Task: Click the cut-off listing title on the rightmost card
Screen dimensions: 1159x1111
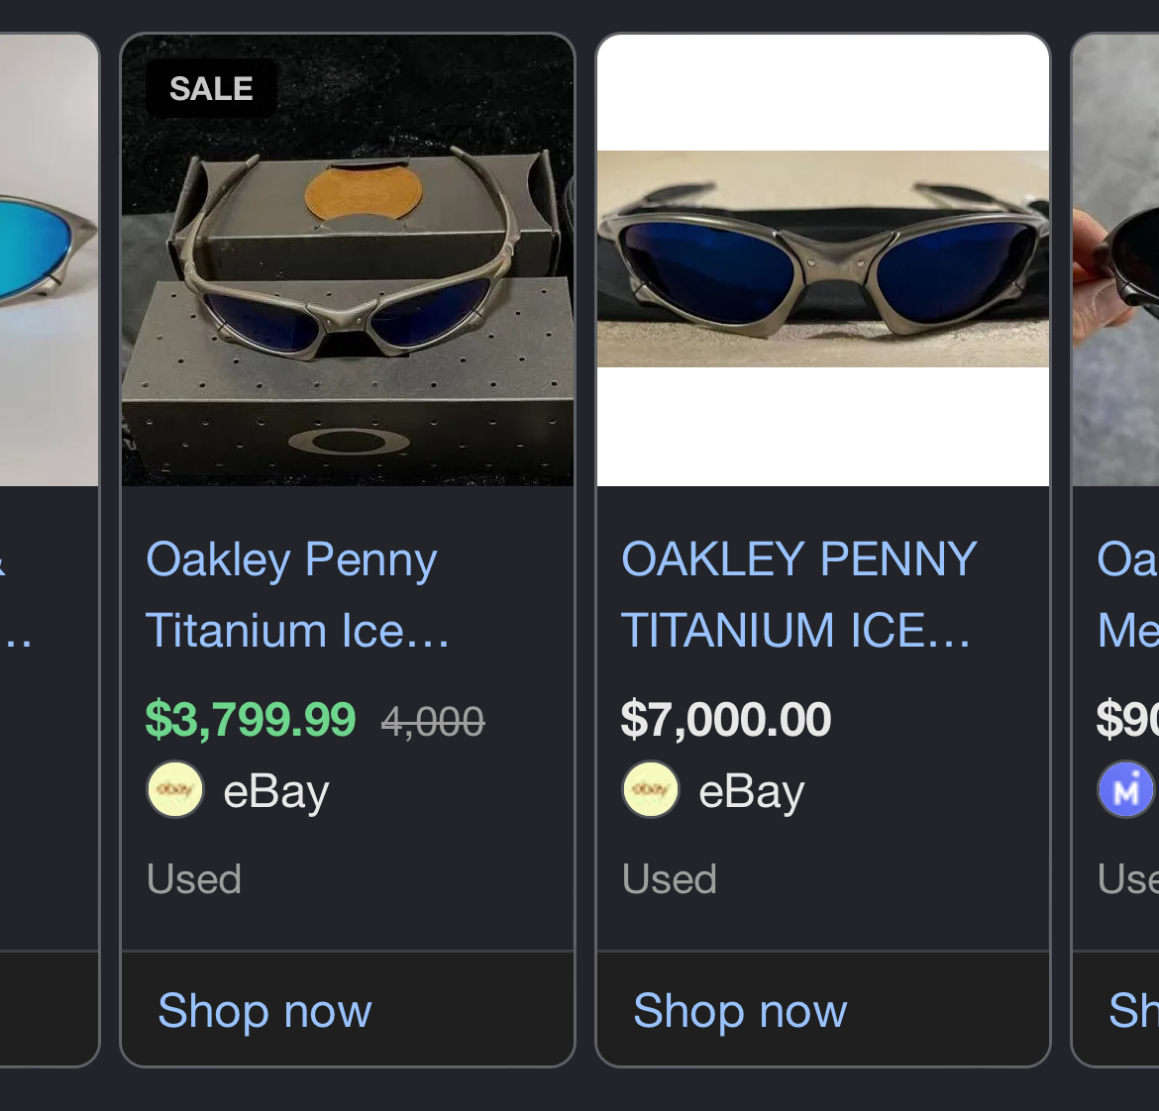Action: 1128,594
